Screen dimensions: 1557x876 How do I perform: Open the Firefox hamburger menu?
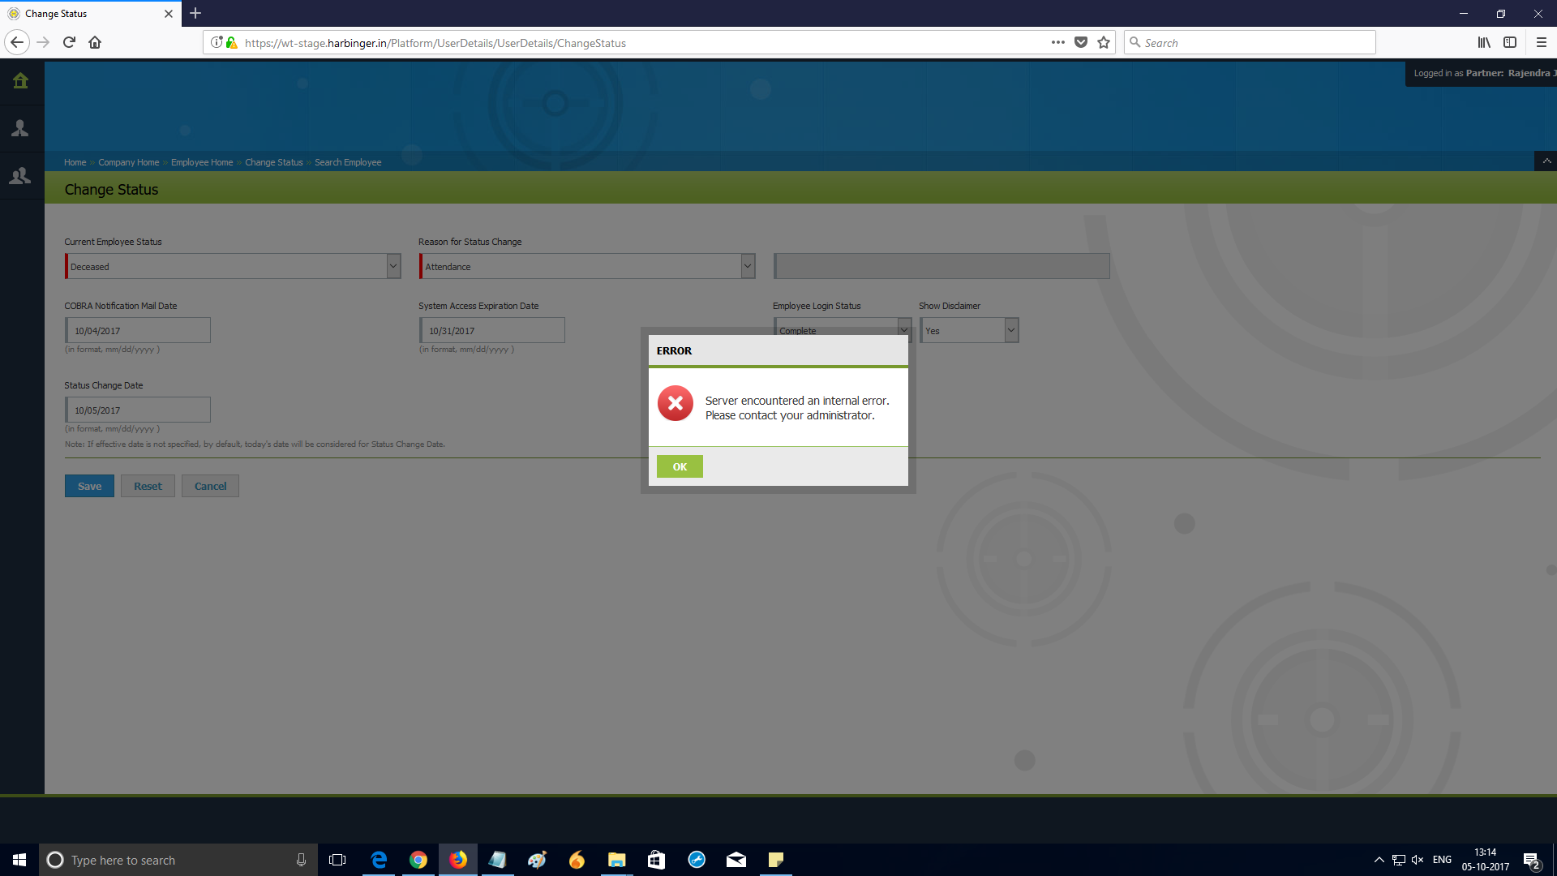(x=1542, y=42)
